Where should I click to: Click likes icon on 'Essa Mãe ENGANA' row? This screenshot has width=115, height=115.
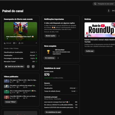tap(24, 98)
